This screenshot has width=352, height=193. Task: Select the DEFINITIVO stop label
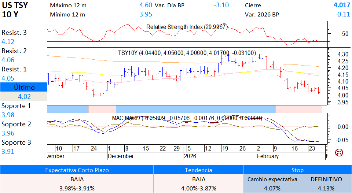[x=326, y=179]
